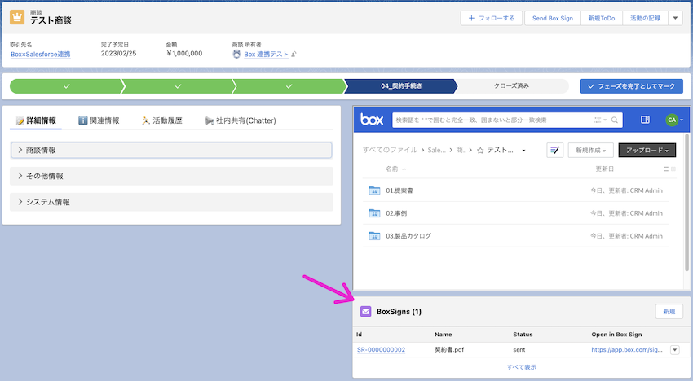The width and height of the screenshot is (693, 381).
Task: Click the 新規 button in BoxSigns
Action: tap(669, 312)
